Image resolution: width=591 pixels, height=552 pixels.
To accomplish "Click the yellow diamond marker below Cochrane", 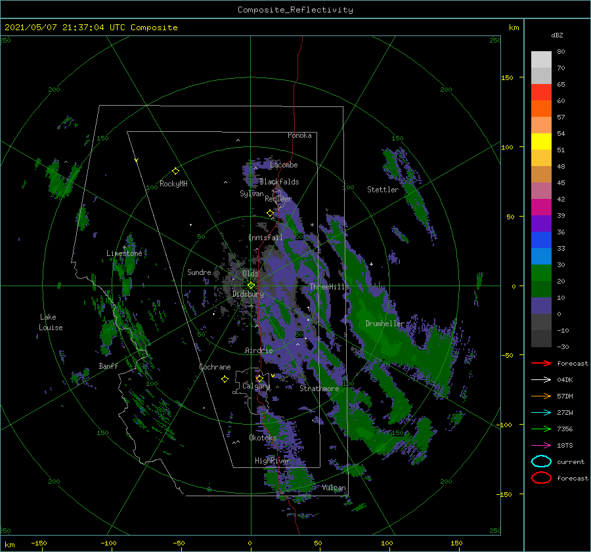I will (225, 379).
